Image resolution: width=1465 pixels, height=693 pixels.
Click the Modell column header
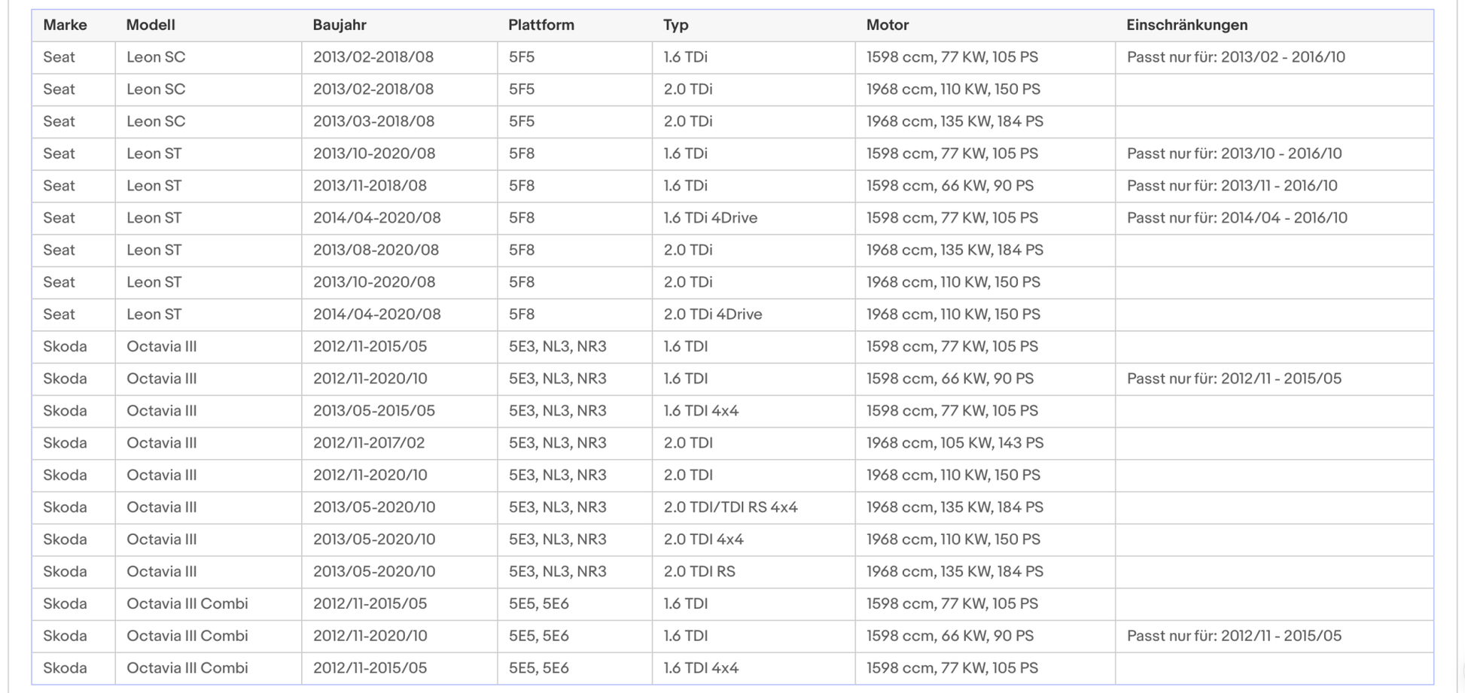(151, 25)
